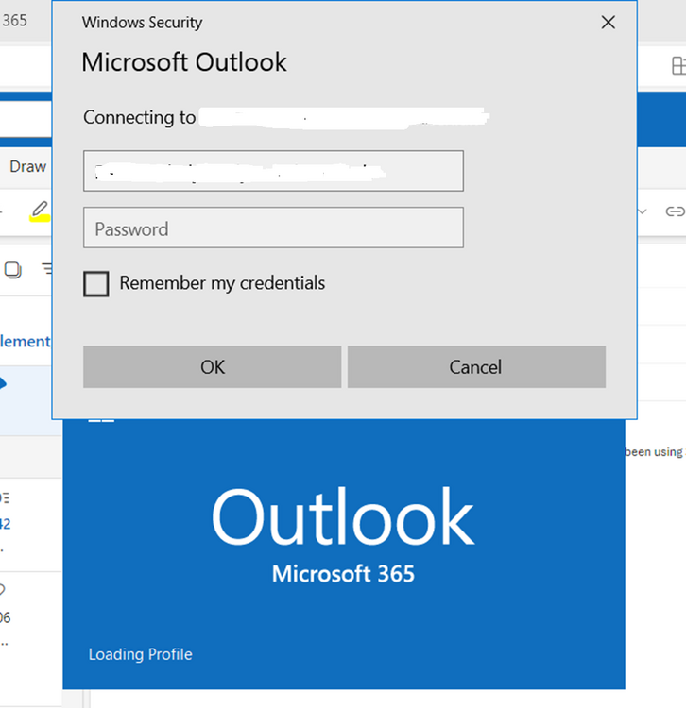
Task: Click the Microsoft 365 text on Outlook splash
Action: (343, 574)
